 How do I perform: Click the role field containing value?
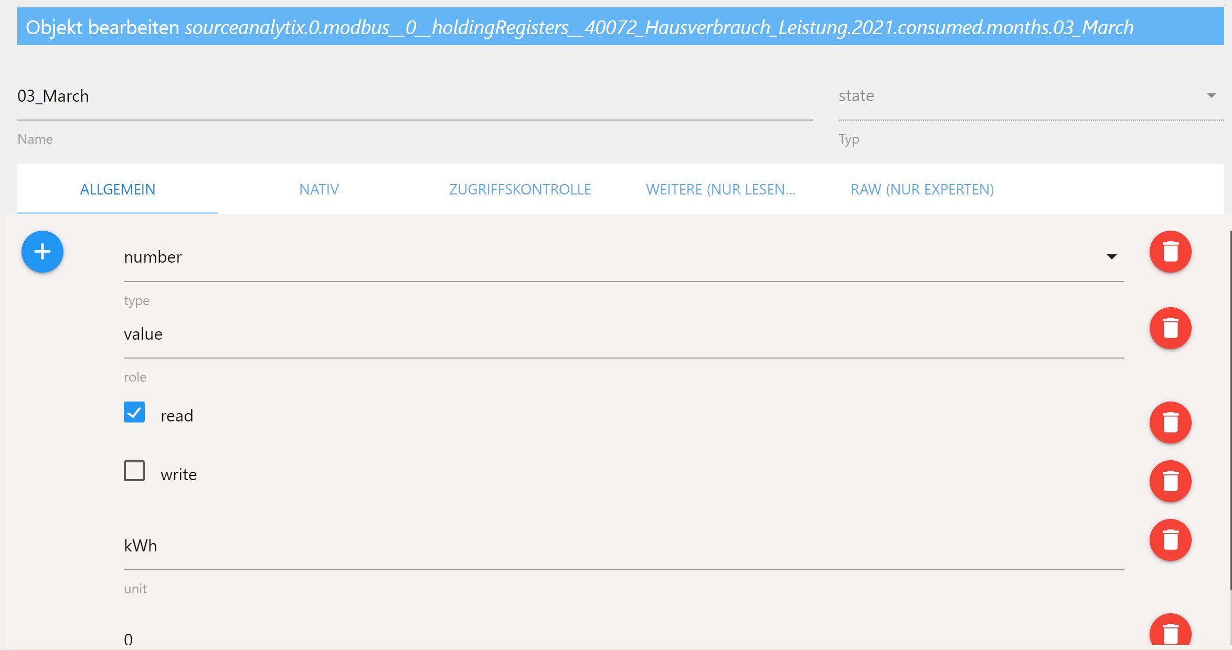click(623, 334)
